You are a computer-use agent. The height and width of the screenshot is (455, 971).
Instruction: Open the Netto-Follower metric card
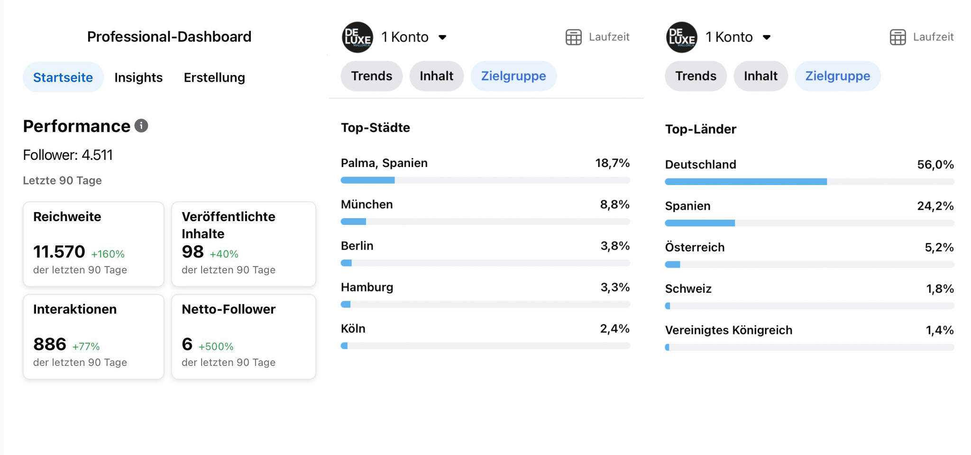(244, 336)
